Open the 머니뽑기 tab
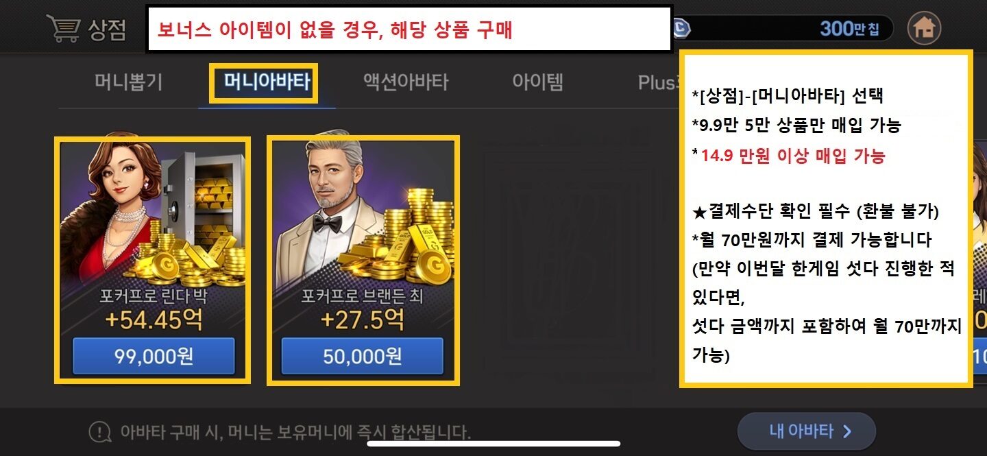 [x=128, y=82]
